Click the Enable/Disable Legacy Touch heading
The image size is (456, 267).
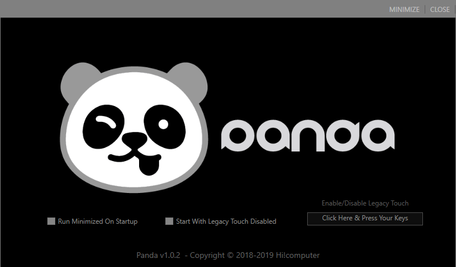pos(365,203)
